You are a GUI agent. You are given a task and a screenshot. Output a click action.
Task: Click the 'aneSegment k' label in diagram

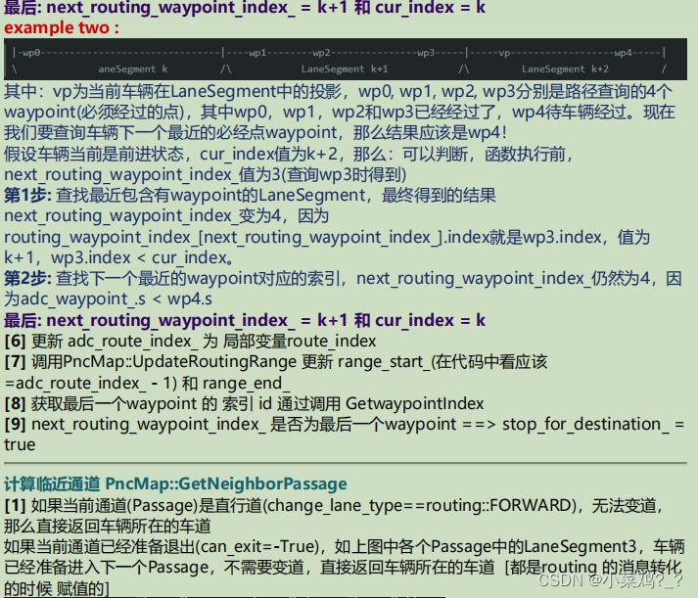coord(133,69)
